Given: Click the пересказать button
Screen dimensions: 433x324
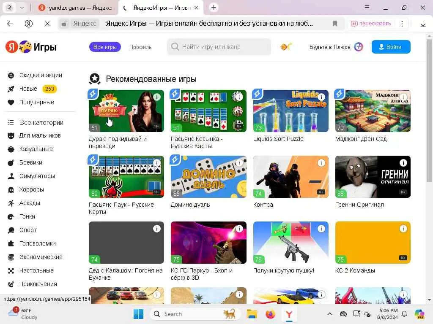Looking at the screenshot, I should click(x=371, y=24).
